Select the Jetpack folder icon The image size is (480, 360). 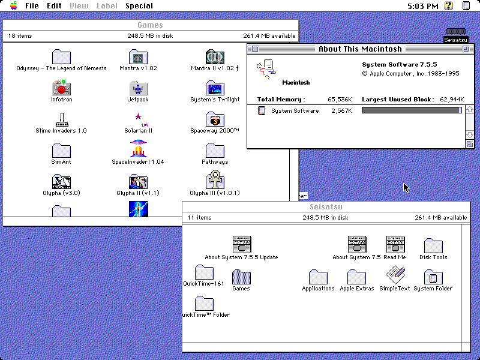click(138, 88)
